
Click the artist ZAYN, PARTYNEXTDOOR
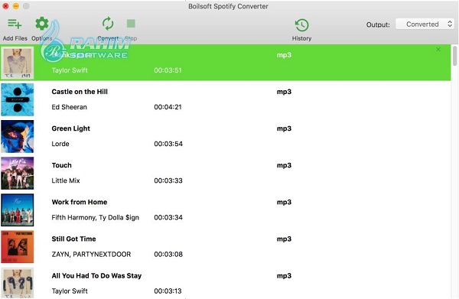coord(91,255)
